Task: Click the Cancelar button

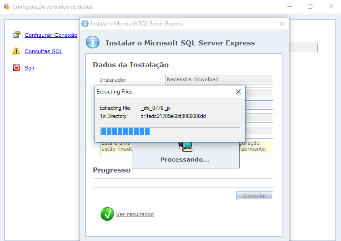Action: pyautogui.click(x=255, y=196)
